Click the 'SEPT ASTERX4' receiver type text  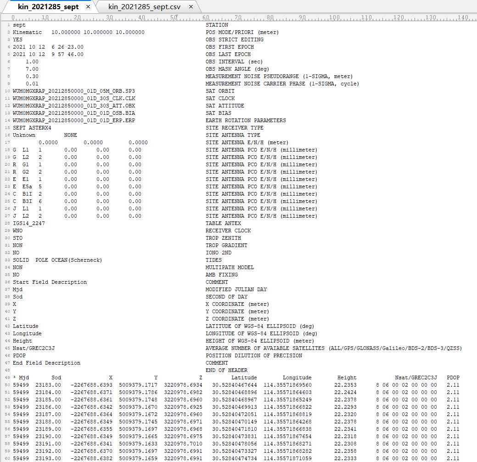32,128
